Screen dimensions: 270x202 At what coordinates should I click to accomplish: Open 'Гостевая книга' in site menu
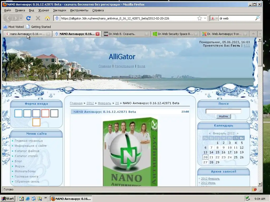26,176
